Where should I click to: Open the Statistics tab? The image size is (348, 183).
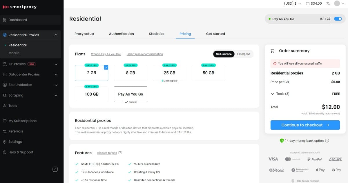(x=157, y=34)
